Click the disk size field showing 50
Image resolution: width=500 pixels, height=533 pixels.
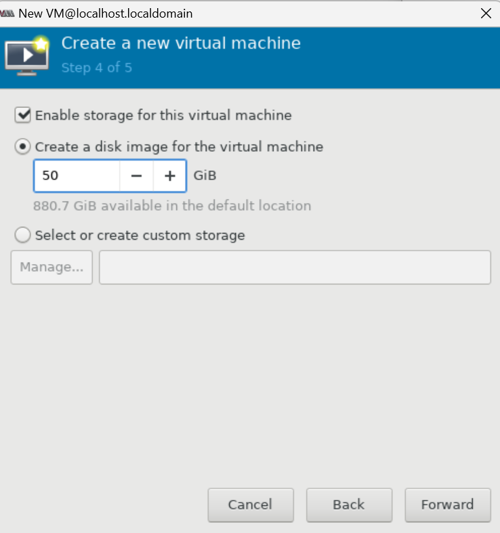[77, 175]
